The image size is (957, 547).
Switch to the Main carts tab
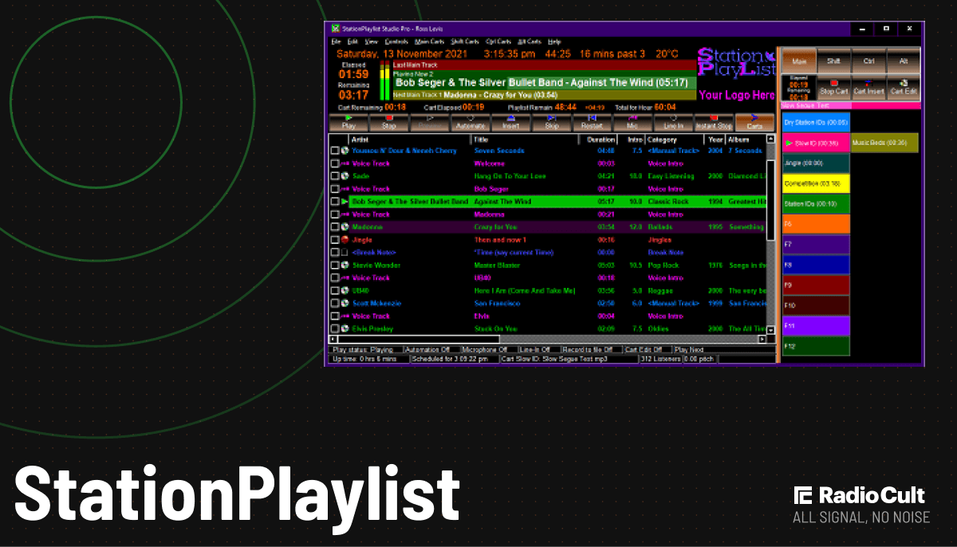[798, 61]
